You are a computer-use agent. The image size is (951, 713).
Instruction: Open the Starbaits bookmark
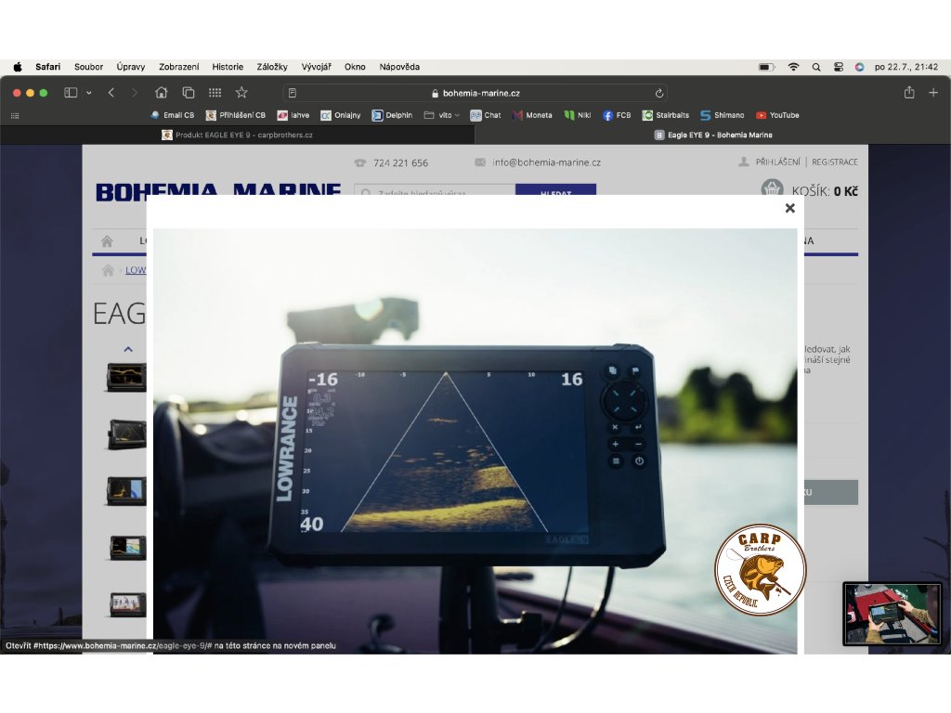(x=666, y=115)
